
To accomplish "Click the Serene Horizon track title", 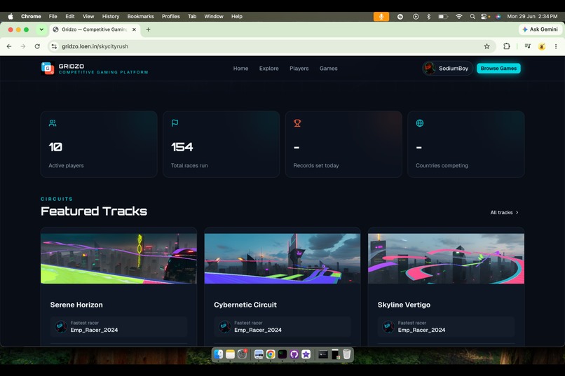I will point(76,305).
